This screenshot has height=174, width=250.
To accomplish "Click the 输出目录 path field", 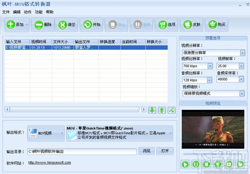I will (82, 152).
